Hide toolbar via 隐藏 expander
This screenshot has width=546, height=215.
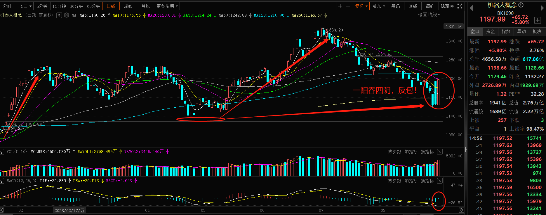click(447, 6)
